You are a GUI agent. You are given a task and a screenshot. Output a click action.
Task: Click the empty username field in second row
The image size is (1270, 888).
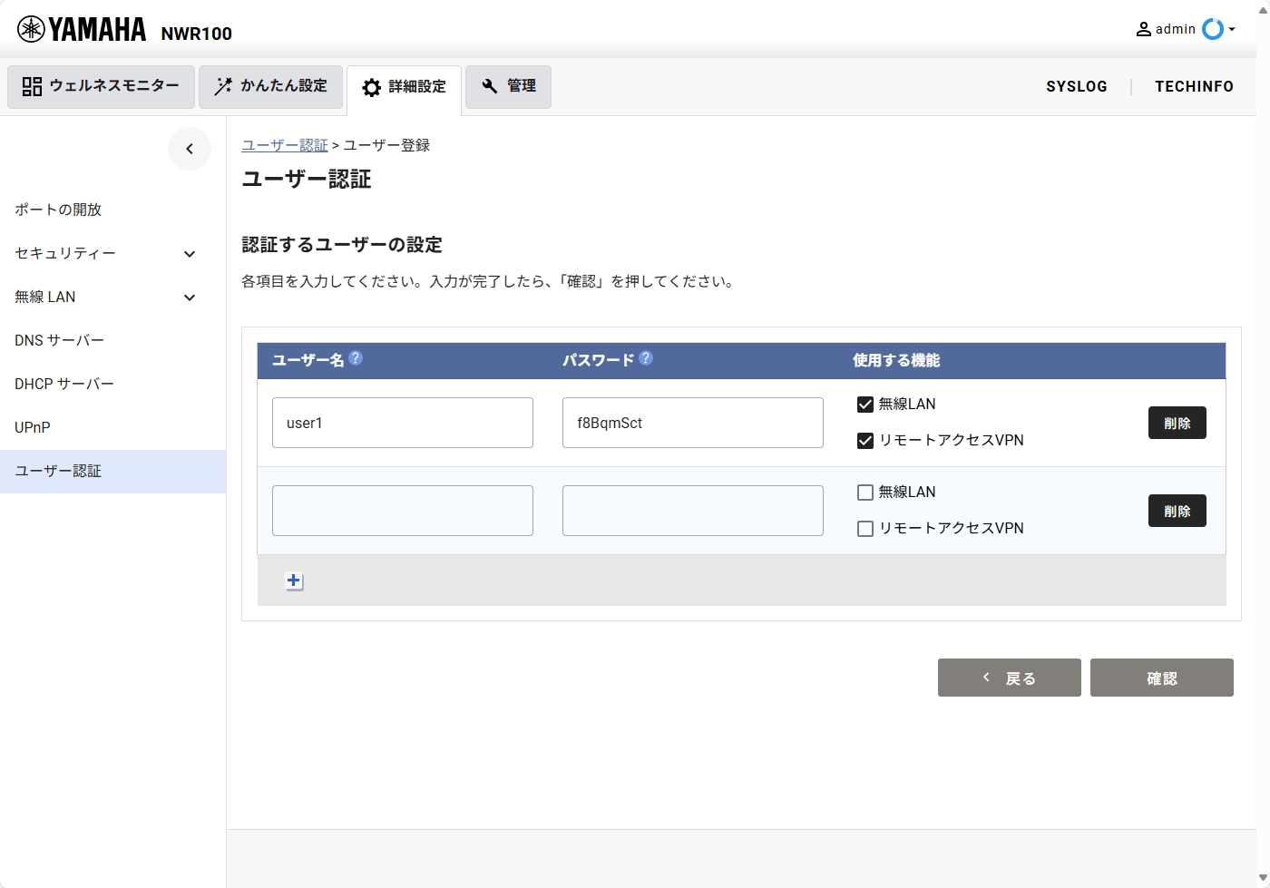pyautogui.click(x=403, y=511)
